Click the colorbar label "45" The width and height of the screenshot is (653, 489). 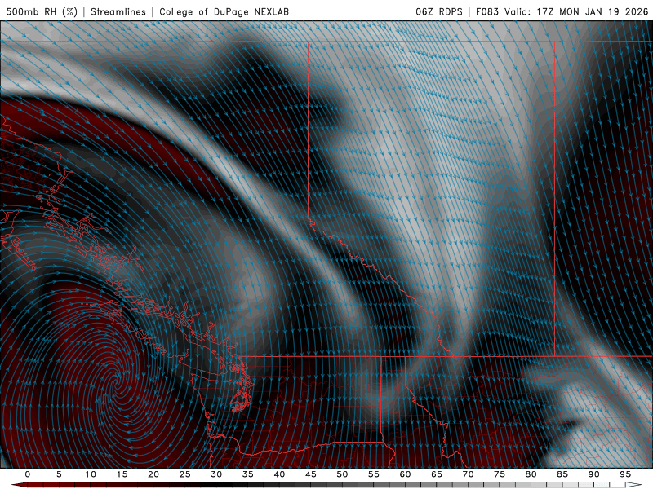tap(311, 474)
